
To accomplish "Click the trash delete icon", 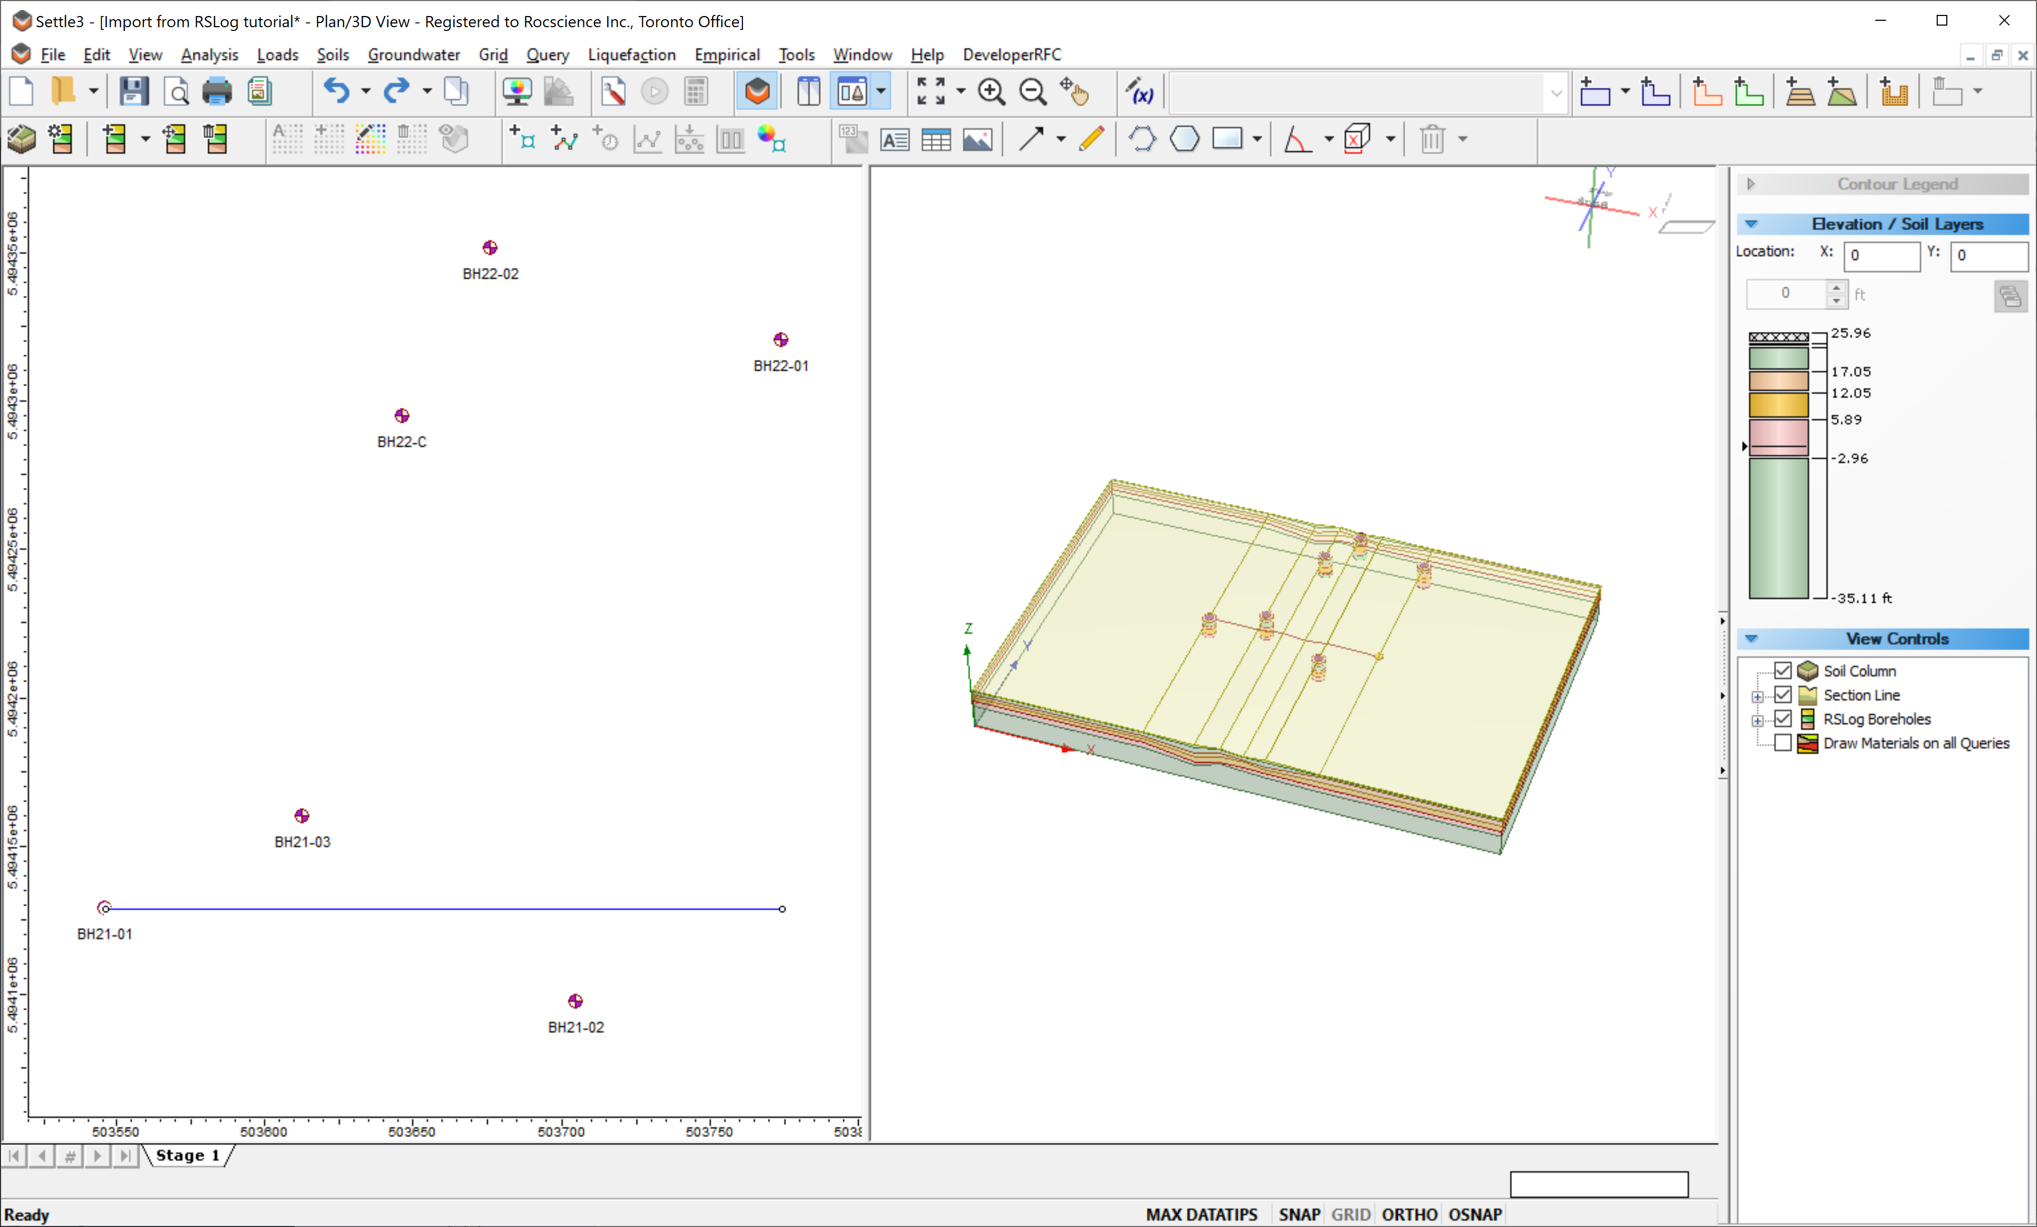I will 1433,139.
